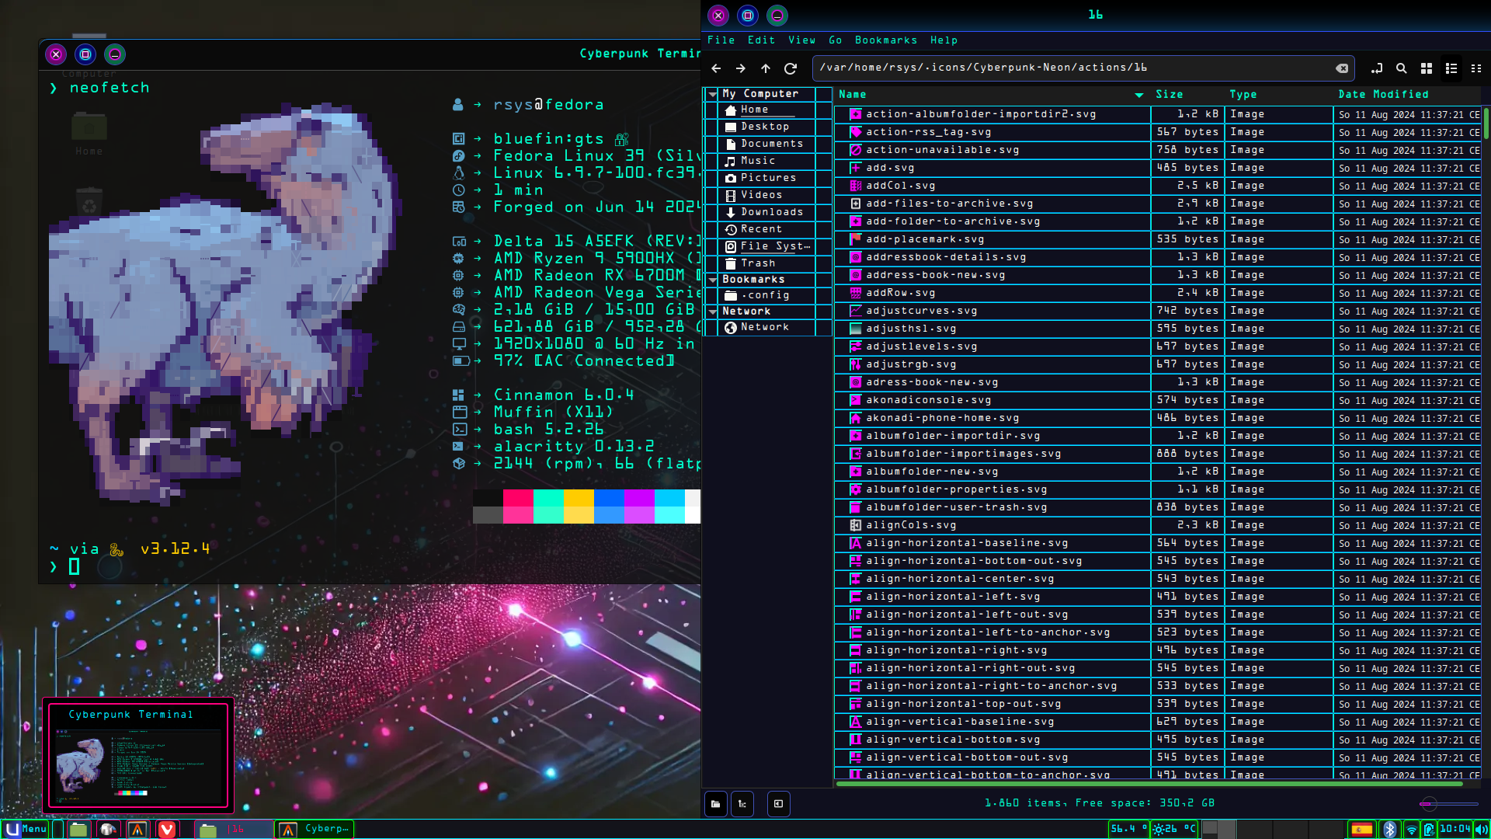Toggle location entry mode button

(x=1377, y=68)
